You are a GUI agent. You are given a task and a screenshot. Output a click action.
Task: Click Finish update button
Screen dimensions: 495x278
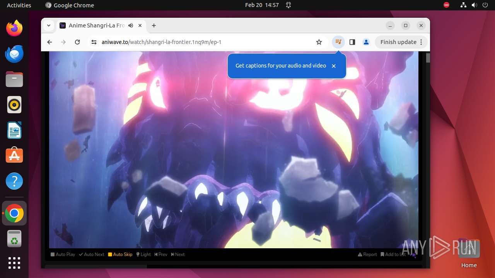(x=401, y=42)
